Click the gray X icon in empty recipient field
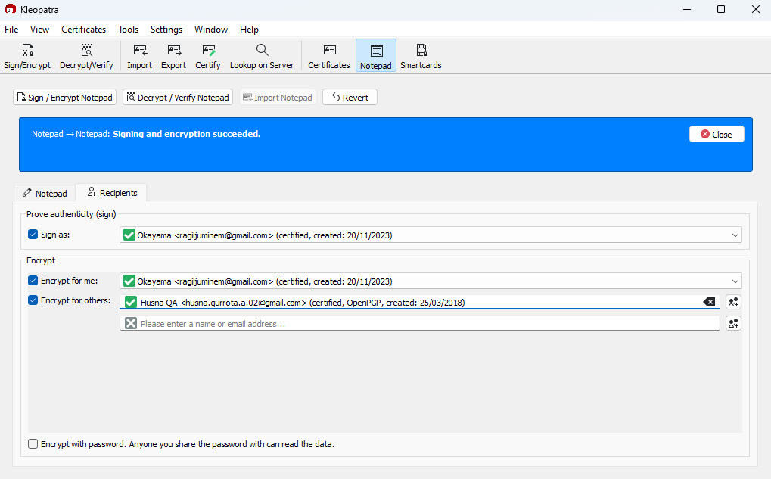Screen dimensions: 771x479 [131, 323]
